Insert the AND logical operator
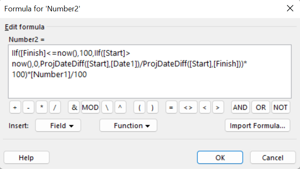 coord(240,107)
